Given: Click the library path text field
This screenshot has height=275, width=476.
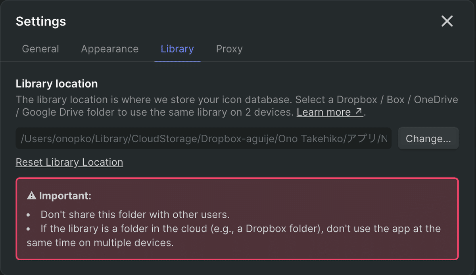Looking at the screenshot, I should 203,138.
